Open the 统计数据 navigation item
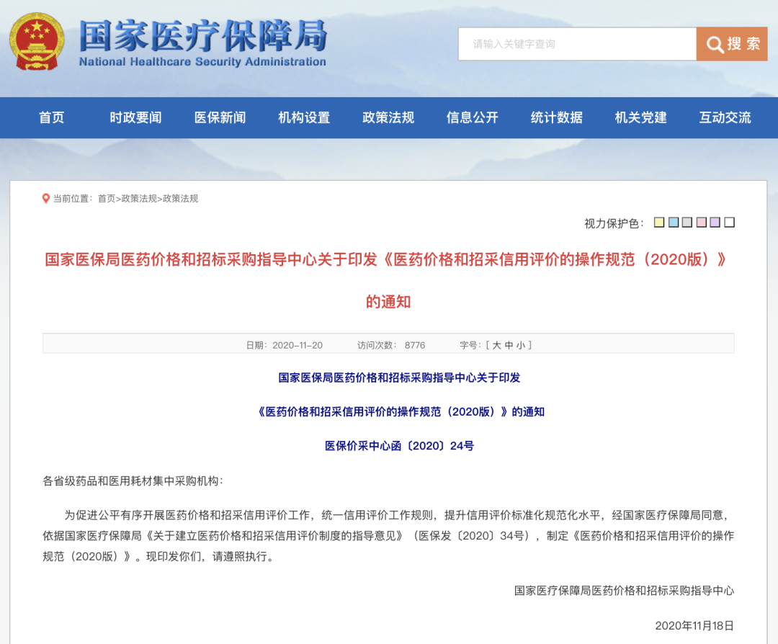The width and height of the screenshot is (778, 644). pyautogui.click(x=557, y=117)
